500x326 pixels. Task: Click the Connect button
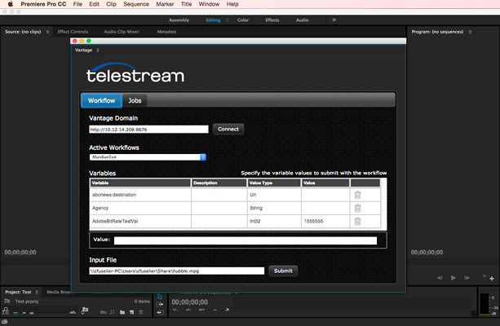228,129
